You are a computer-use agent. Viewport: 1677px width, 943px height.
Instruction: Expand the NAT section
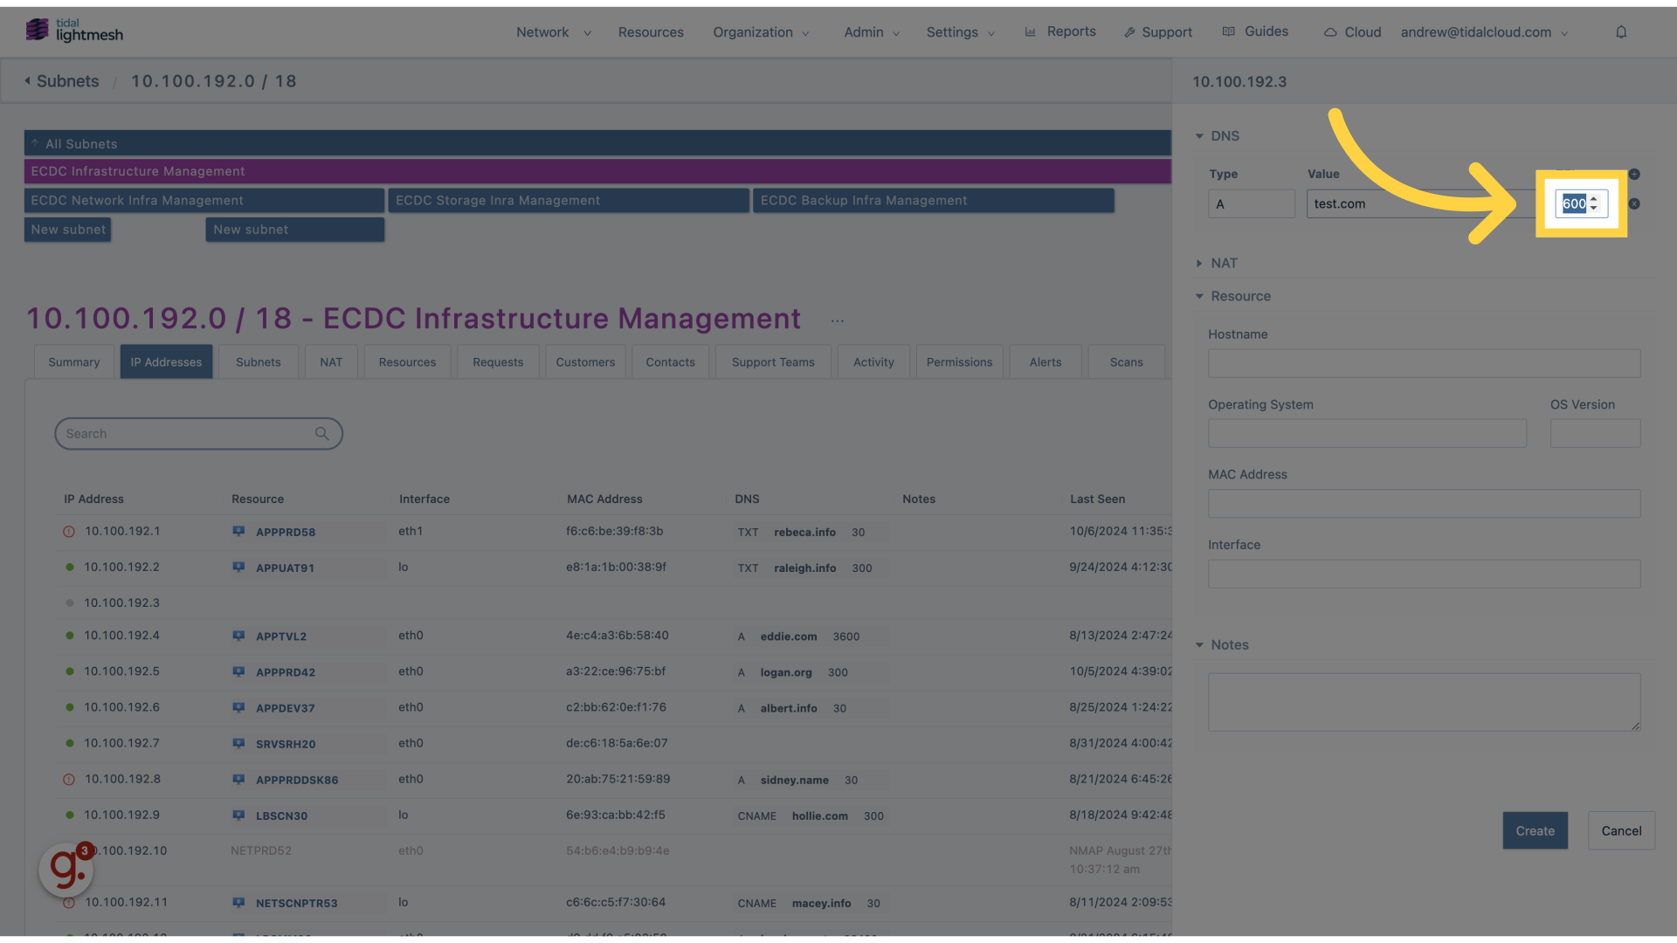pos(1199,263)
